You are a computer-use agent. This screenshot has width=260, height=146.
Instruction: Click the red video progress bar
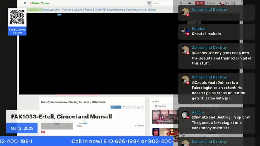78,94
